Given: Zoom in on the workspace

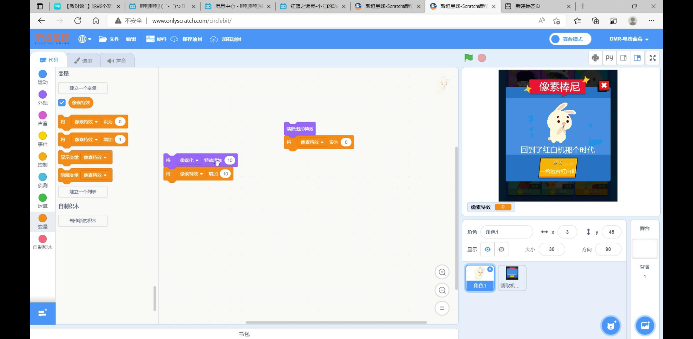Looking at the screenshot, I should pyautogui.click(x=442, y=272).
